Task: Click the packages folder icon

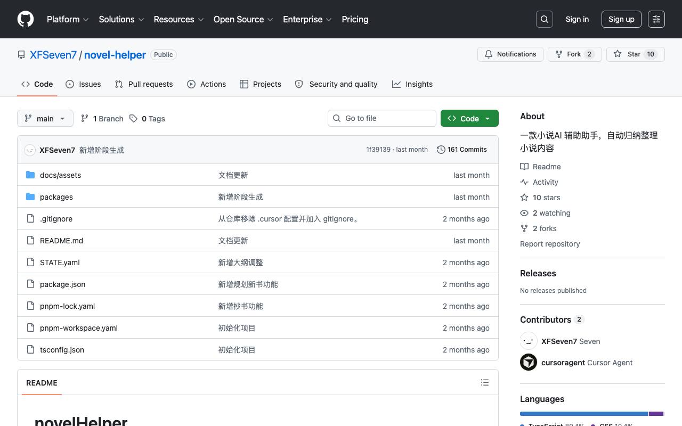Action: pyautogui.click(x=30, y=197)
